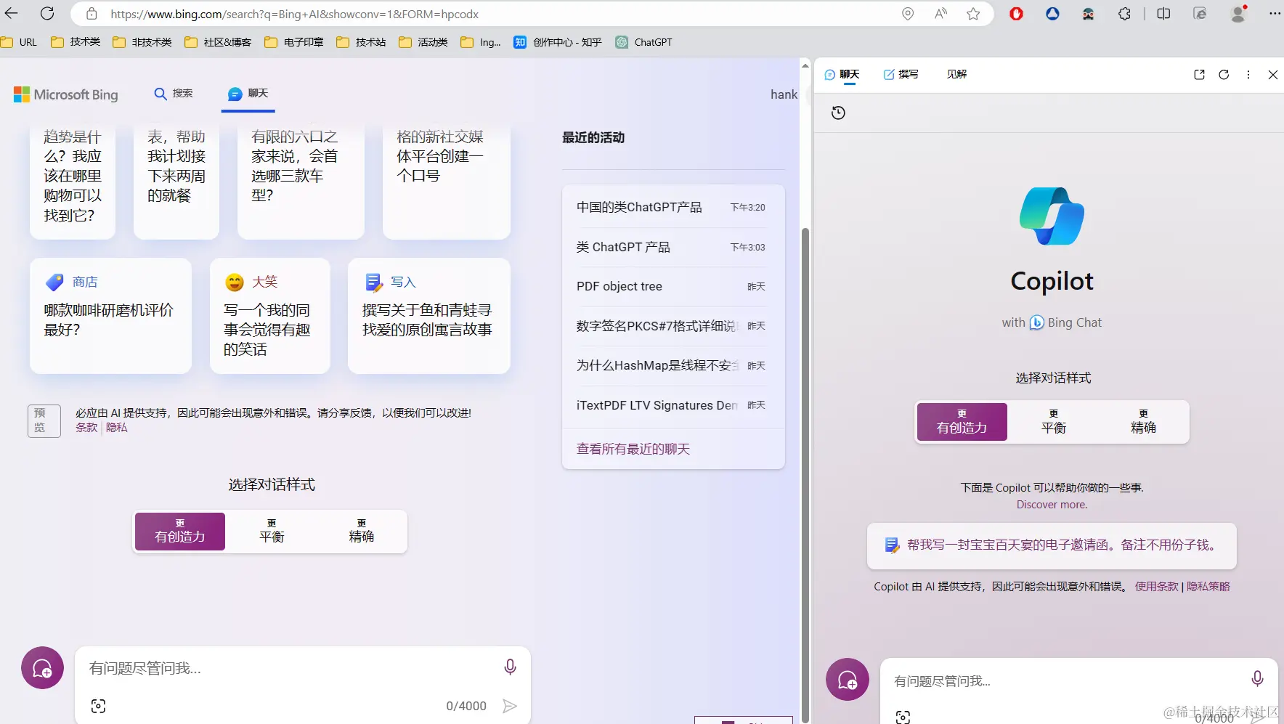
Task: Click the location pin icon in address bar
Action: tap(908, 14)
